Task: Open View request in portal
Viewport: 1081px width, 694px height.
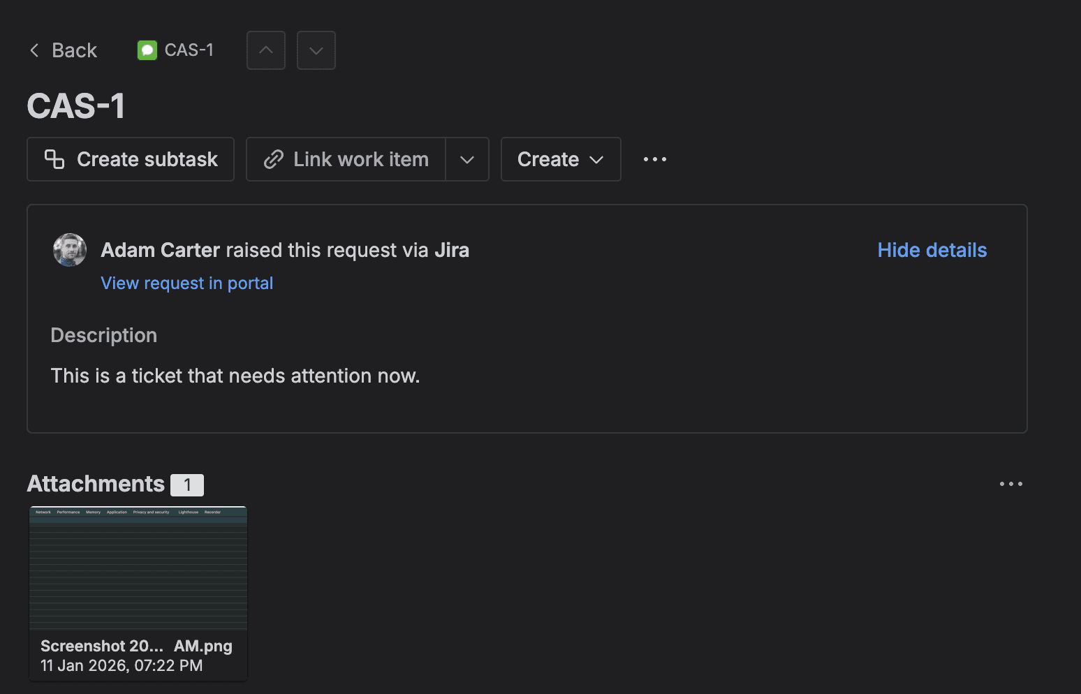Action: tap(186, 283)
